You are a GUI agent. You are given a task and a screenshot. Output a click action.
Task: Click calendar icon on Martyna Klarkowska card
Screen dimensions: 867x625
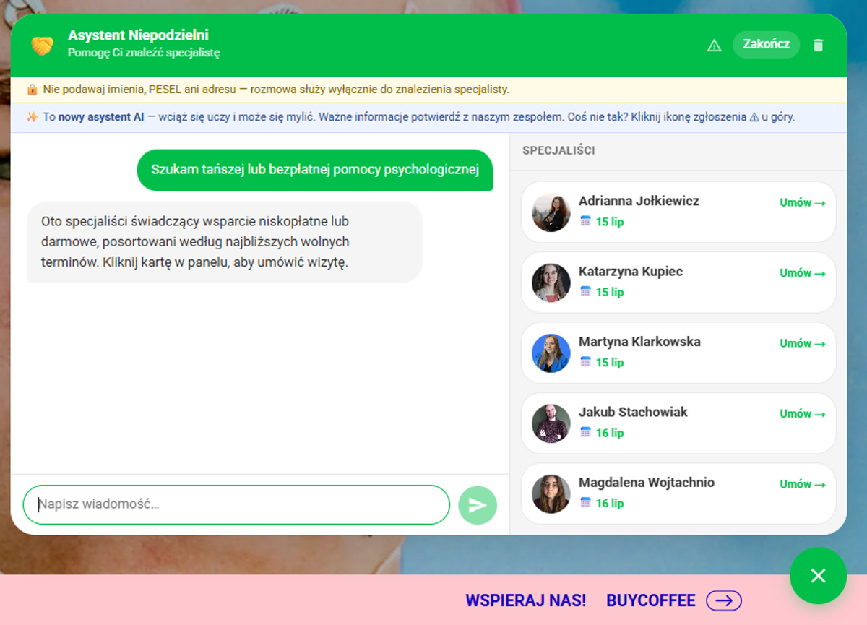585,362
